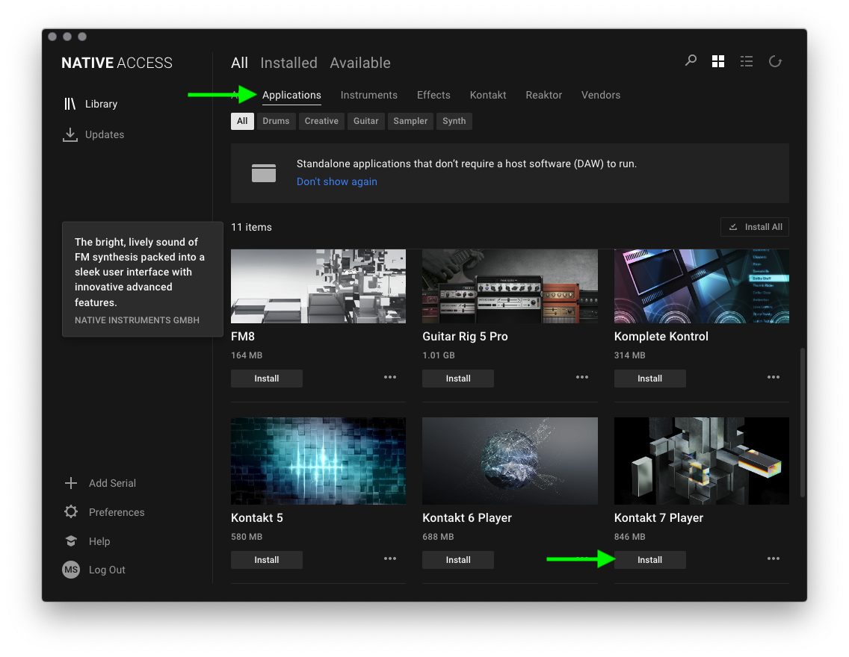Toggle the Drums filter chip
Screen dimensions: 849x657
pyautogui.click(x=276, y=121)
